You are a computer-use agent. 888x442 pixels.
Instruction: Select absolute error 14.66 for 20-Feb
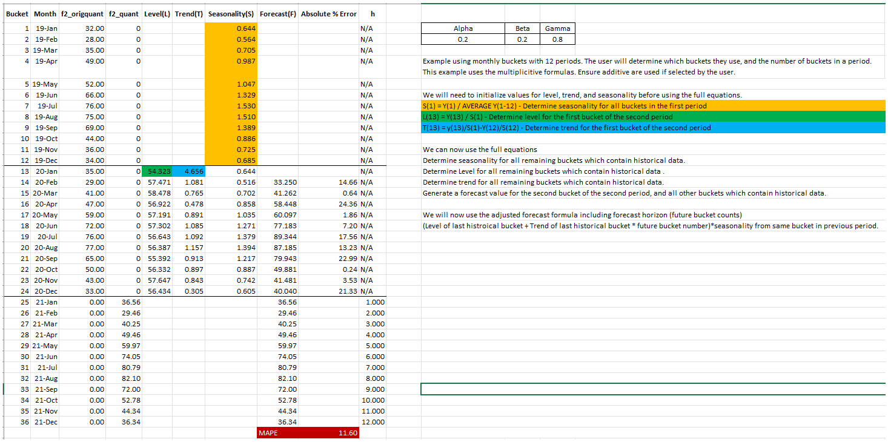[x=328, y=182]
